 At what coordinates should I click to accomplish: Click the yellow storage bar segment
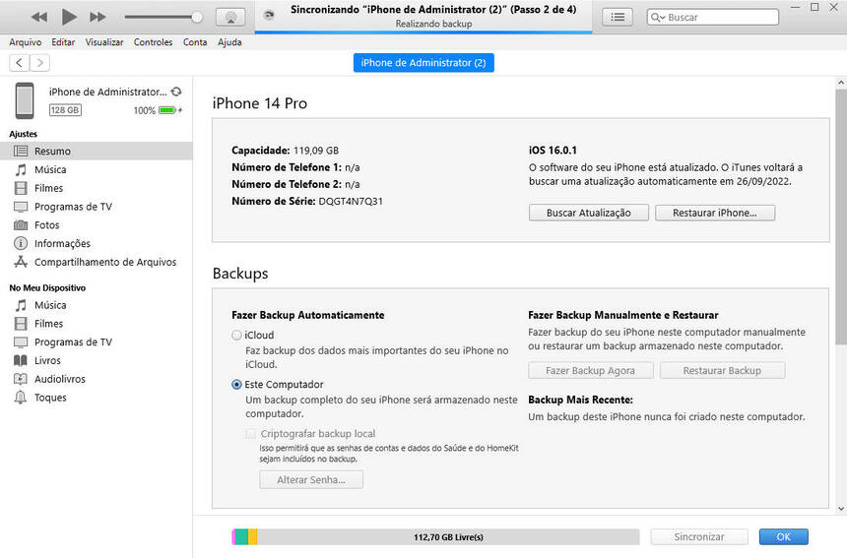pyautogui.click(x=252, y=537)
